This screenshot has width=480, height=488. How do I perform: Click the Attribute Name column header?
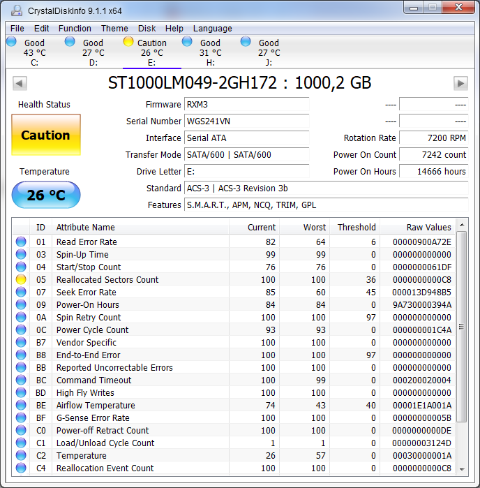click(x=140, y=227)
